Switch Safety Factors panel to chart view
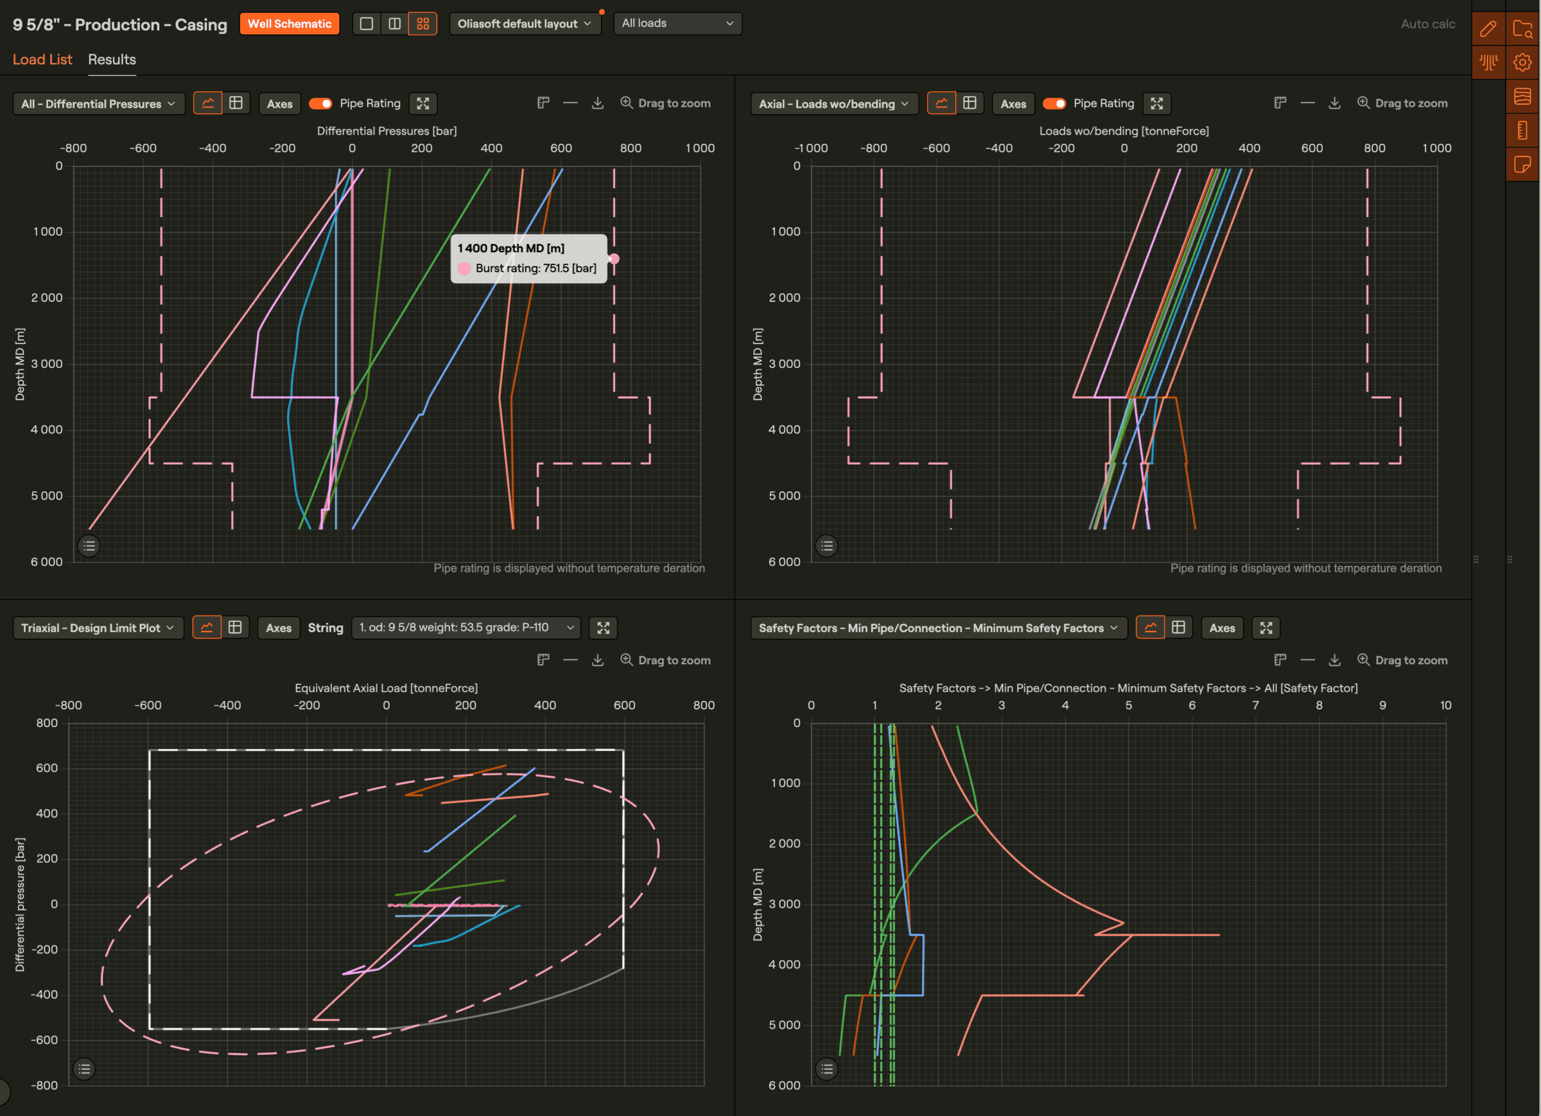The image size is (1541, 1116). [1151, 628]
